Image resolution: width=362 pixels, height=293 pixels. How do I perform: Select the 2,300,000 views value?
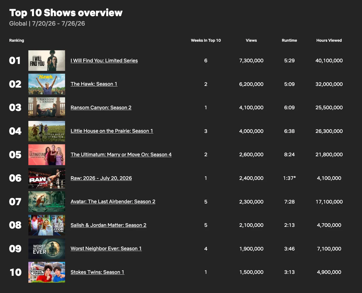[251, 202]
